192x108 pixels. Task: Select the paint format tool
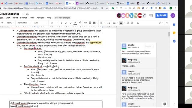tap(2, 23)
